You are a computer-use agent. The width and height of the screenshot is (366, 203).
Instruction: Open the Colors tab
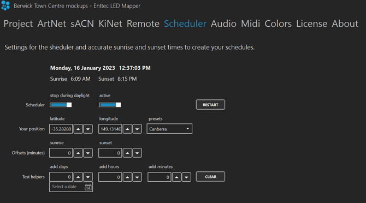(278, 23)
